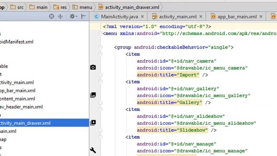The height and width of the screenshot is (156, 277).
Task: Select main.xml in the project tree
Action: (8, 131)
